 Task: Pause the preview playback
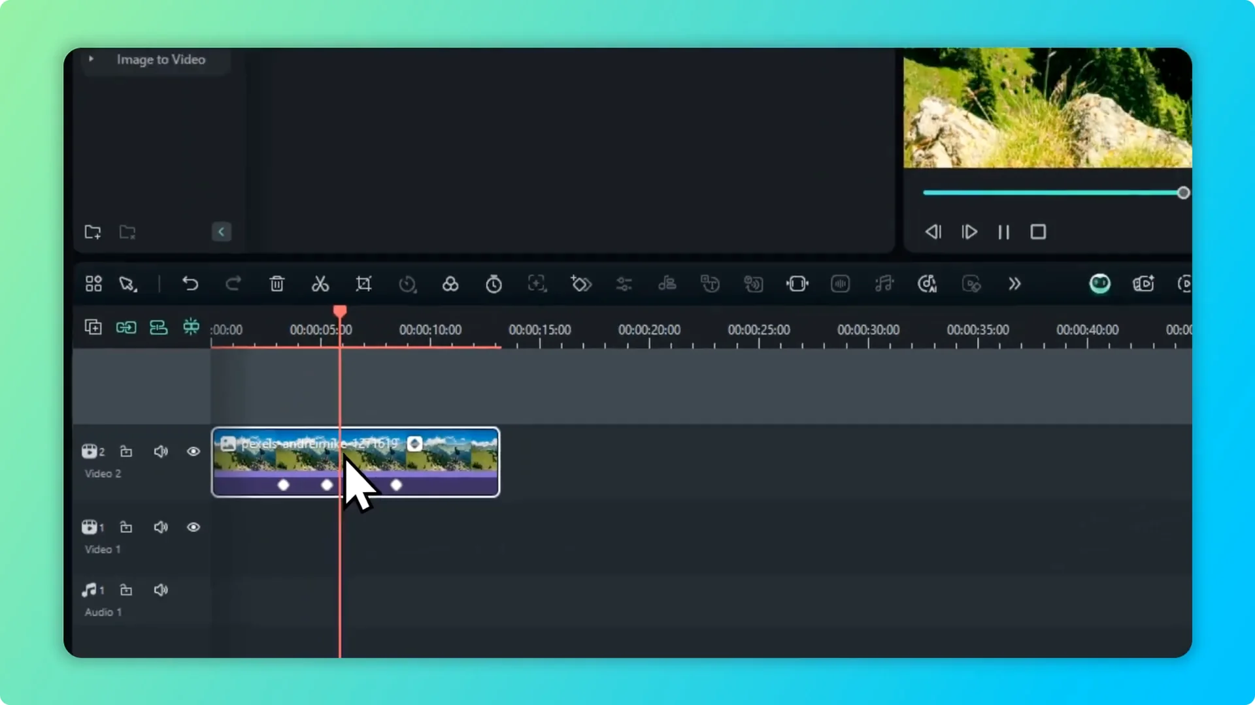[1004, 232]
